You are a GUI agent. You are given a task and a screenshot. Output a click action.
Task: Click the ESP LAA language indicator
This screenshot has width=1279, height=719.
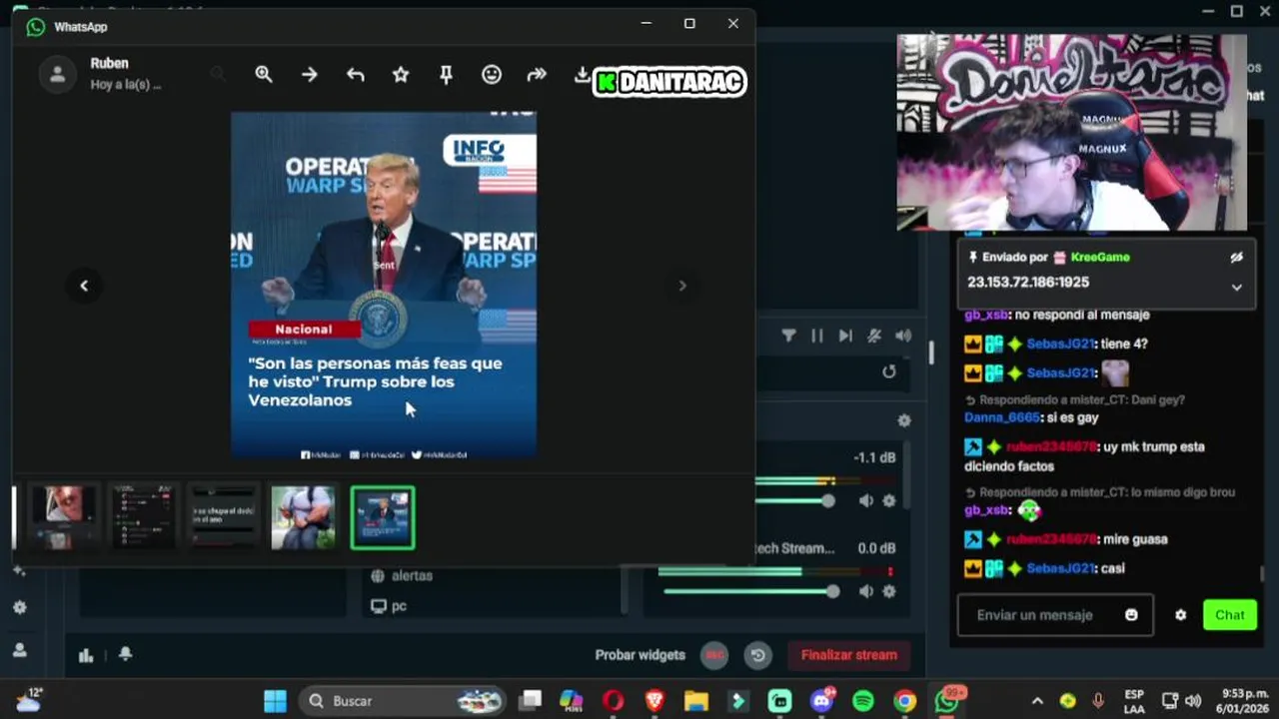1134,701
